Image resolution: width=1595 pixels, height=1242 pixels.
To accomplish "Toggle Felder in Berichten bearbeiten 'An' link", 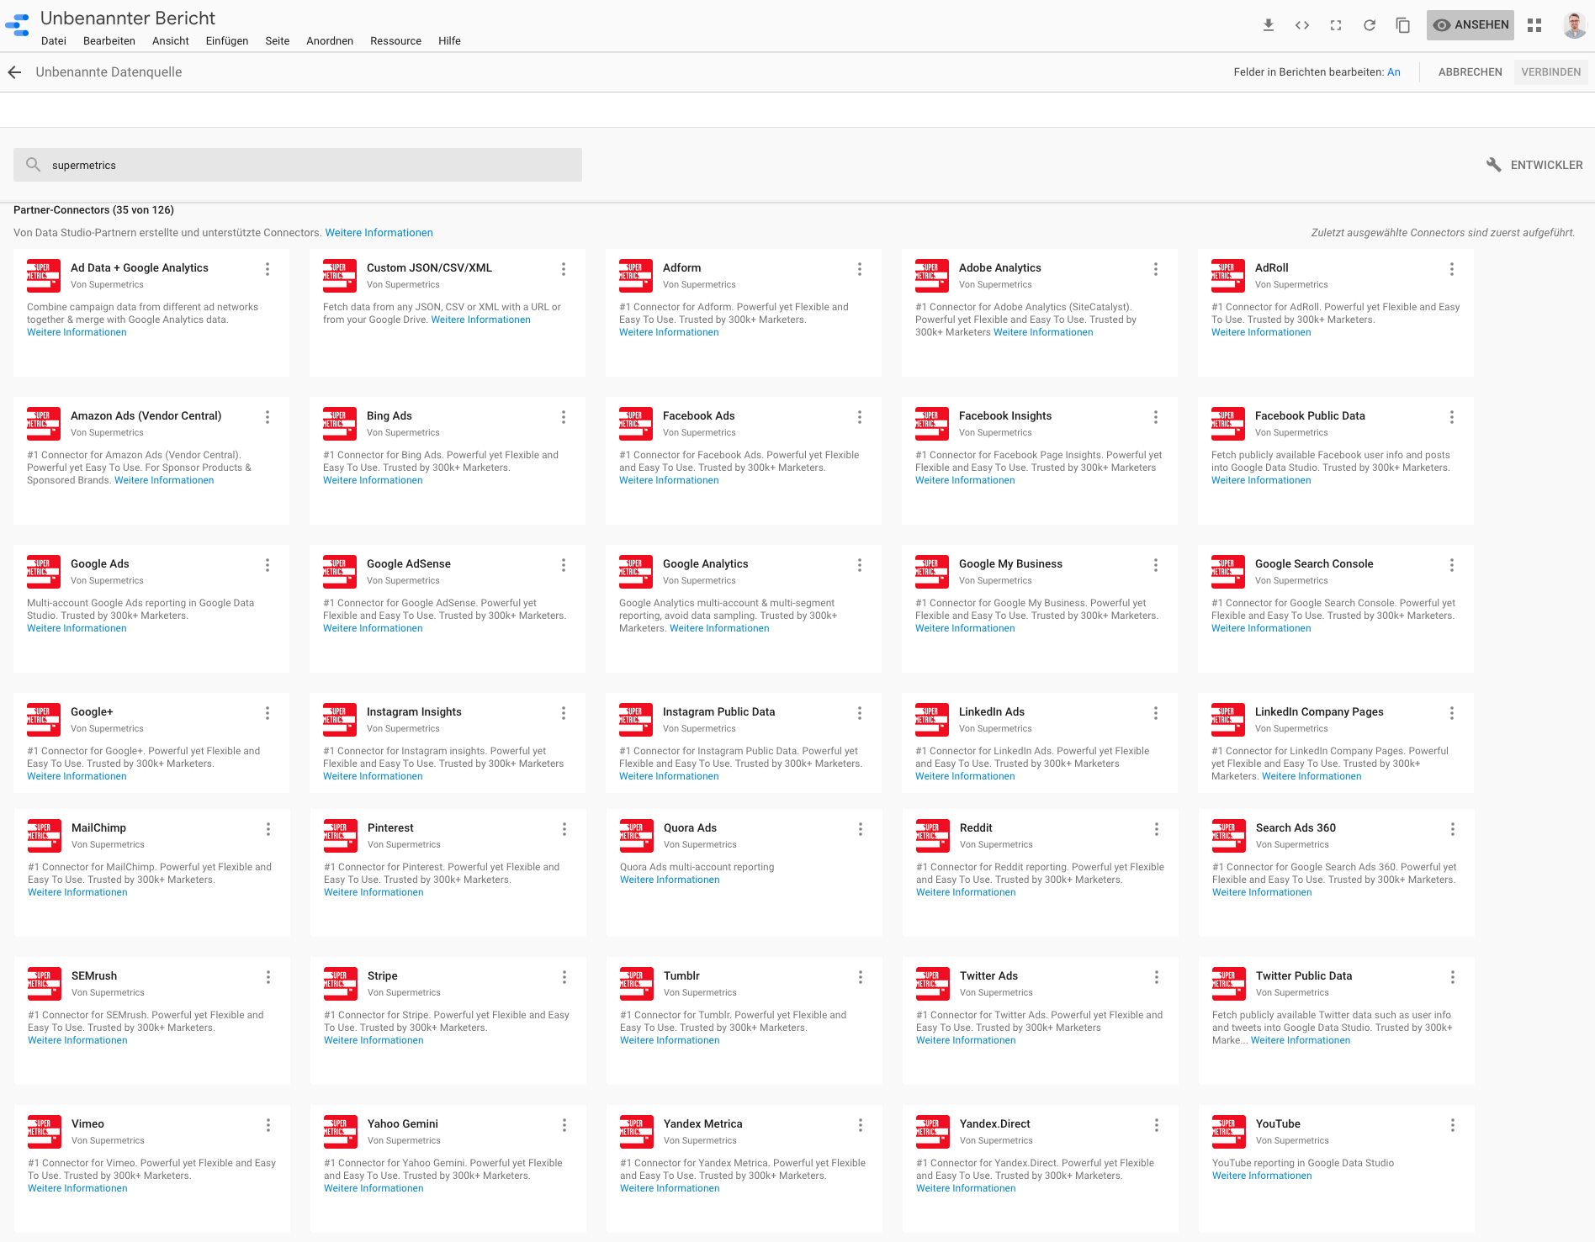I will [1394, 72].
